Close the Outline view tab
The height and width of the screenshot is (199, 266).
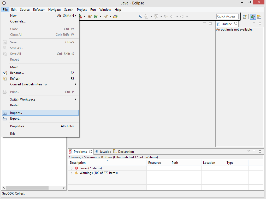[235, 24]
